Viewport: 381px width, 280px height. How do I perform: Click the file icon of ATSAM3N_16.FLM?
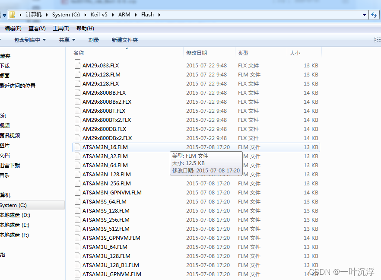coord(77,147)
